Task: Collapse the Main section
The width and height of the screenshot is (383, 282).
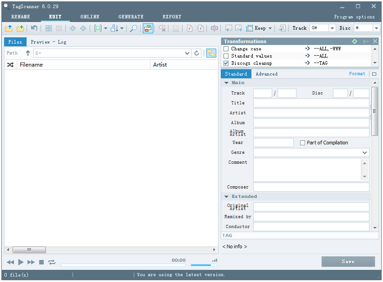Action: point(227,83)
